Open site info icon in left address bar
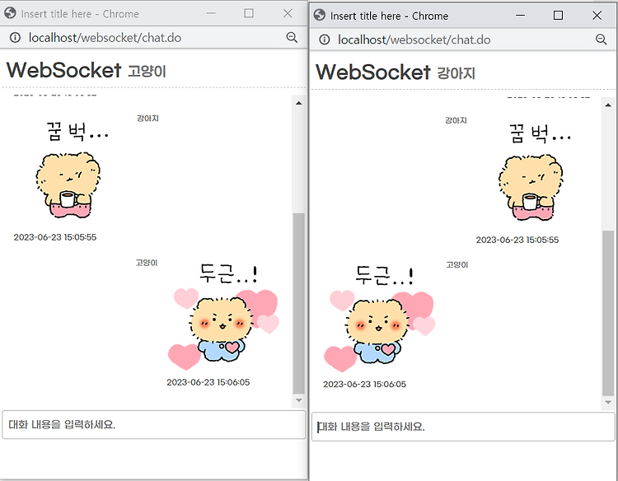 coord(15,38)
